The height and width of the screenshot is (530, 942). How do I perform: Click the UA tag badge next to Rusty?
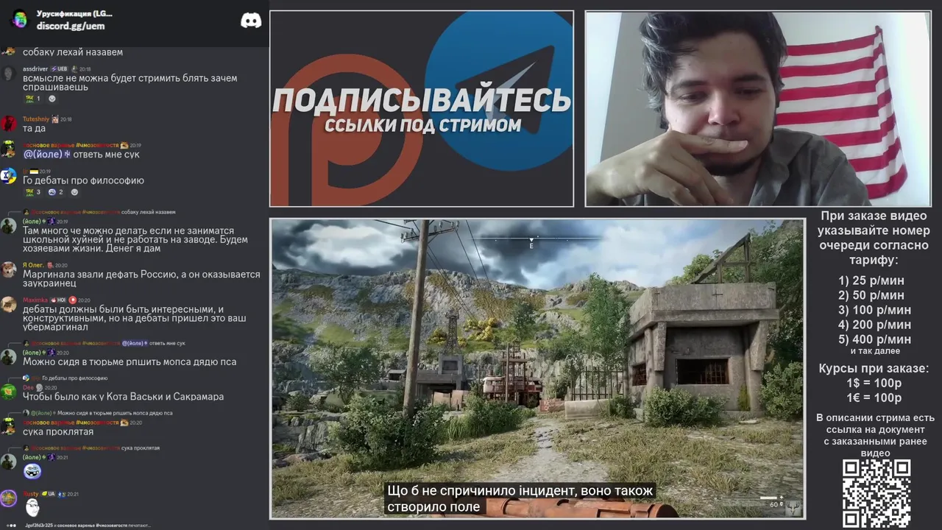pyautogui.click(x=49, y=494)
